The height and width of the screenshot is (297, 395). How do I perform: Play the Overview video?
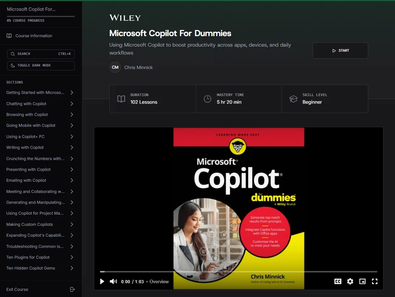tap(102, 281)
